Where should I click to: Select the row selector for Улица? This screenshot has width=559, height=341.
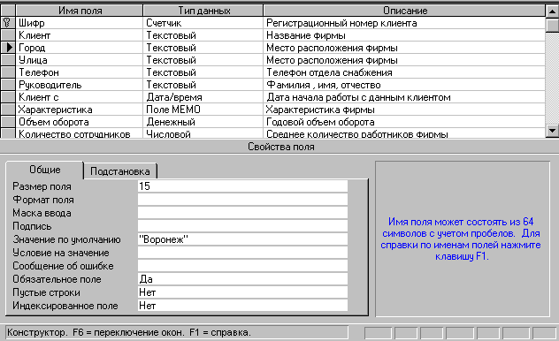click(x=8, y=60)
